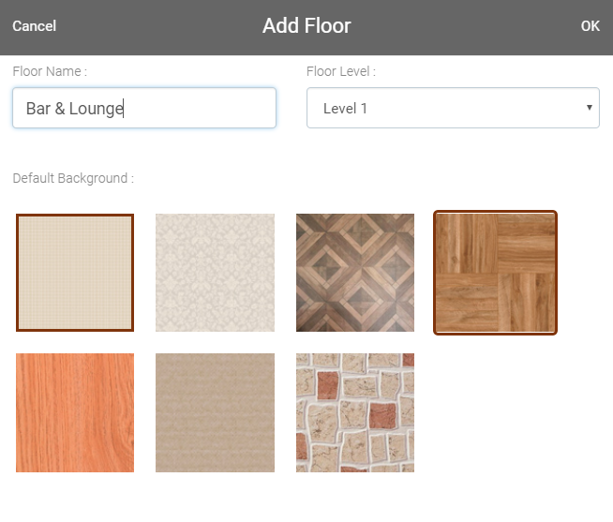Open the Floor Level dropdown
The height and width of the screenshot is (522, 613).
tap(453, 108)
